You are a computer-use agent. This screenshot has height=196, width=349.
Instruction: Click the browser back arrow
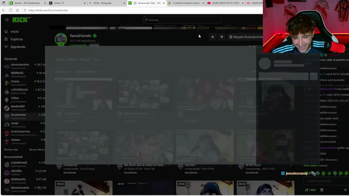click(x=4, y=10)
